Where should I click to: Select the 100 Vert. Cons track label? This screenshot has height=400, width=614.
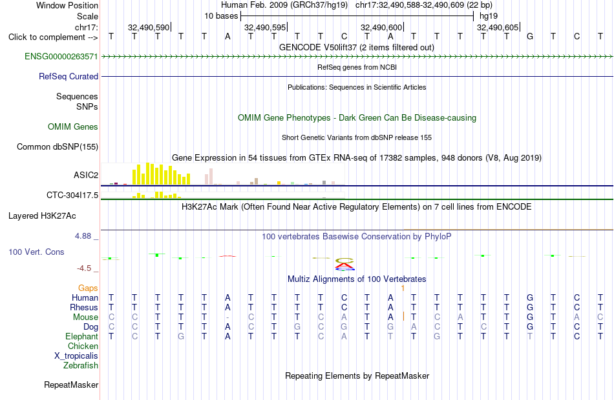[x=36, y=252]
